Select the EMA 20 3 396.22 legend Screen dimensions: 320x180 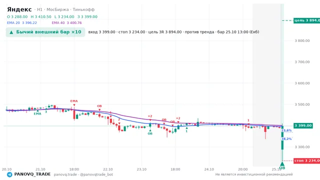tap(22, 22)
